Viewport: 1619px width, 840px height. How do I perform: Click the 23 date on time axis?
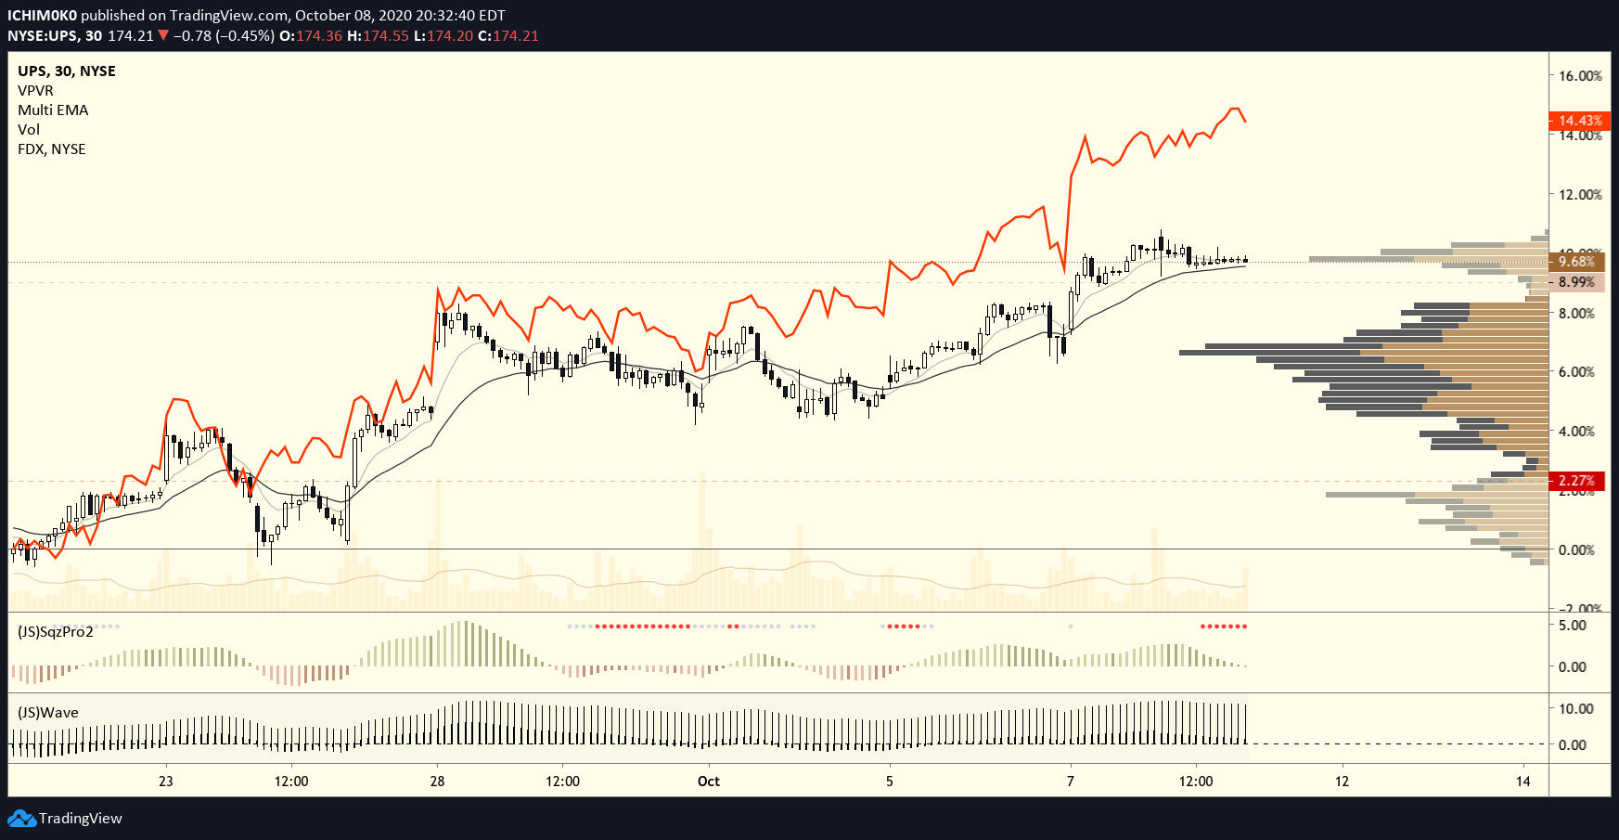166,782
